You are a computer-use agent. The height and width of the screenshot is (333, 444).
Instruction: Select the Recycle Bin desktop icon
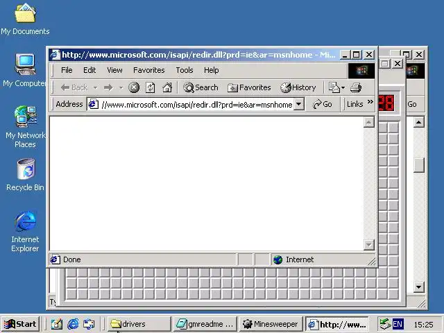click(25, 175)
